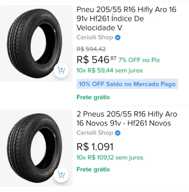The width and height of the screenshot is (189, 192).
Task: Click the R$ 546,87 price
Action: (x=96, y=60)
